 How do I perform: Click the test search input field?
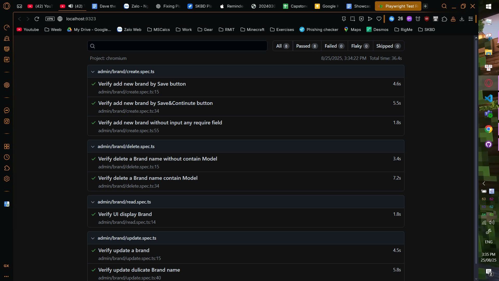[x=179, y=46]
